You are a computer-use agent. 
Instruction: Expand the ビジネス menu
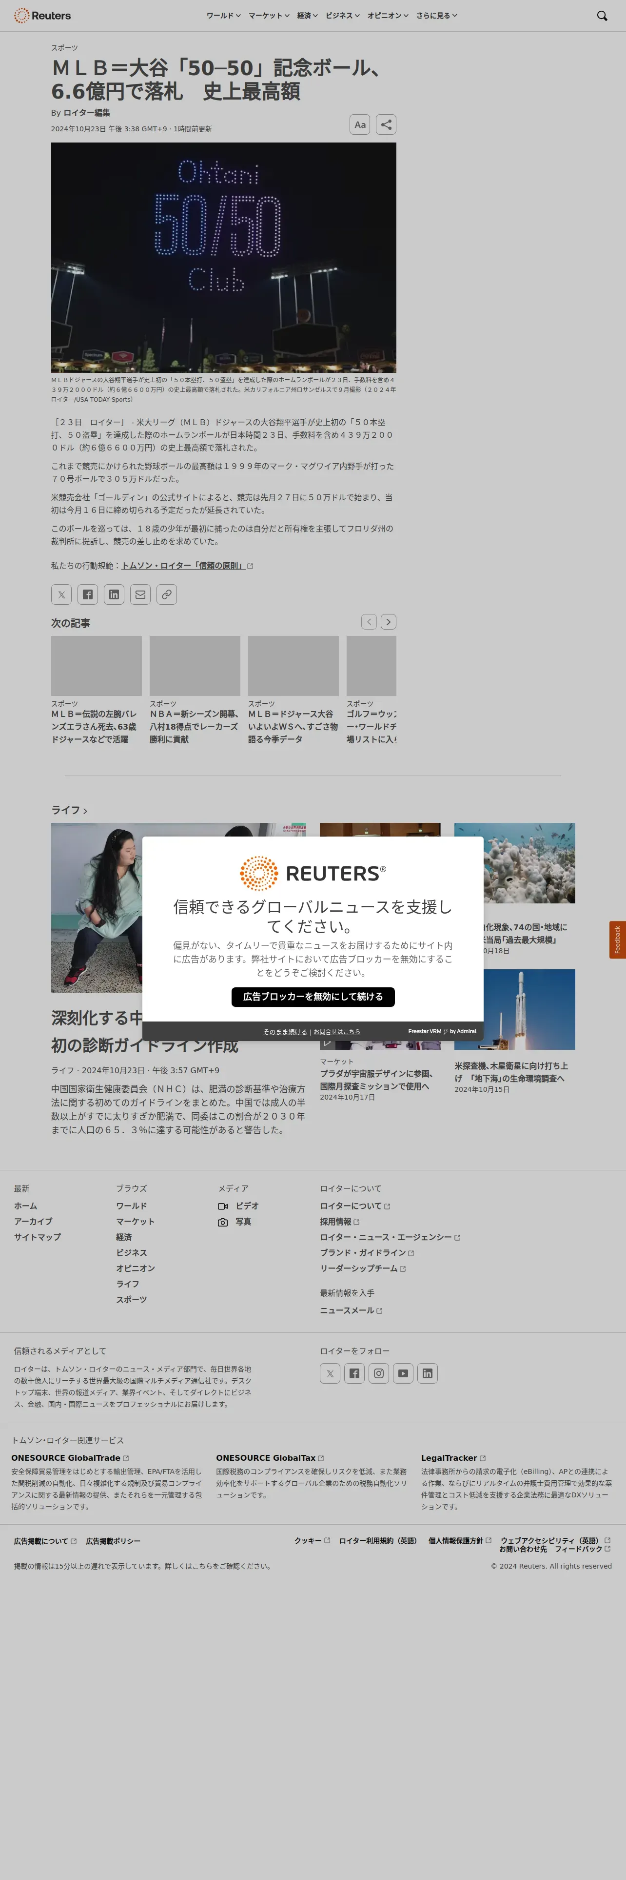coord(343,15)
